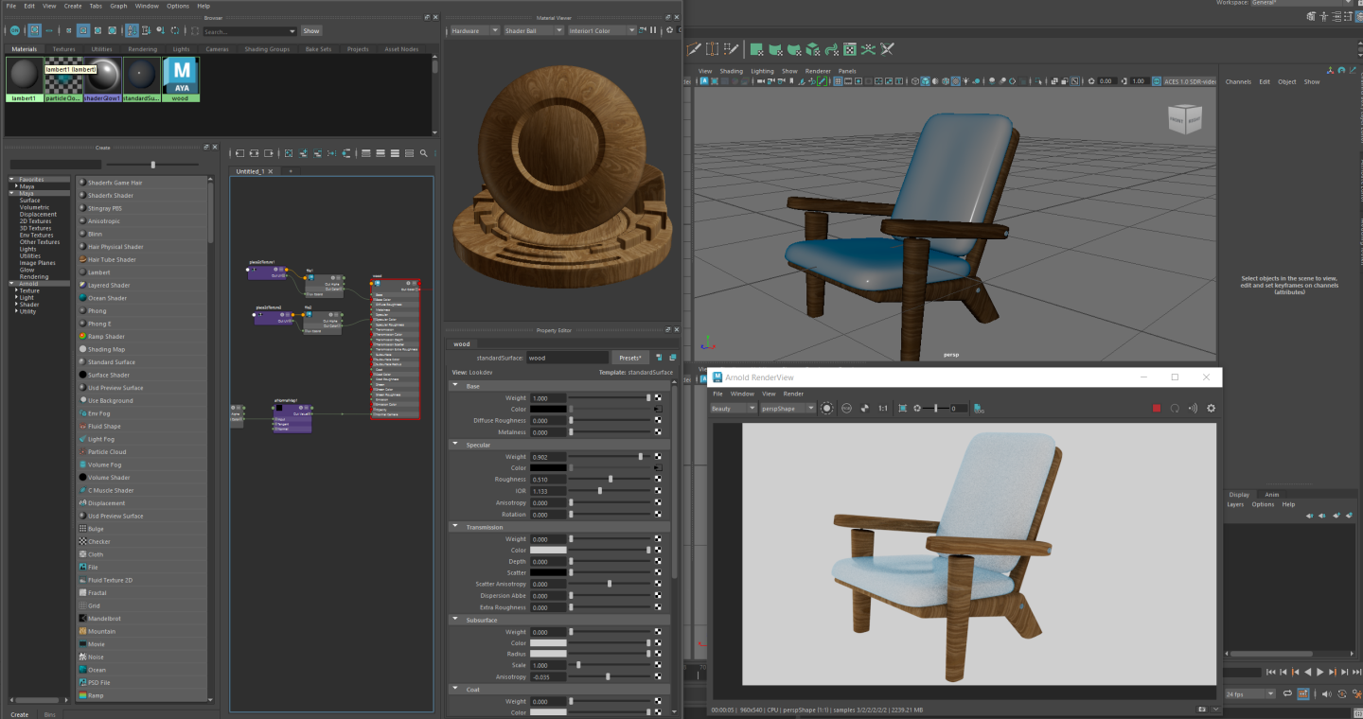Image resolution: width=1363 pixels, height=719 pixels.
Task: Open the perspShape camera dropdown
Action: click(788, 409)
